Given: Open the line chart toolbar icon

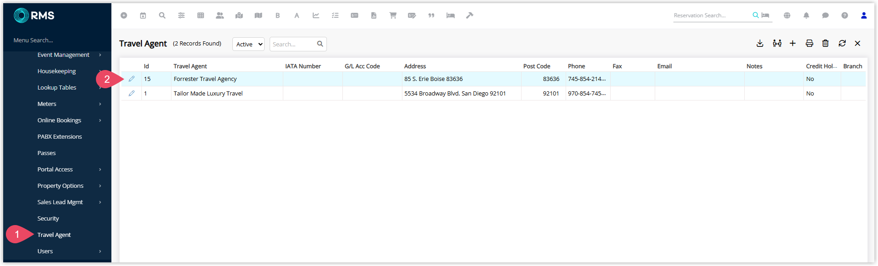Looking at the screenshot, I should (316, 15).
